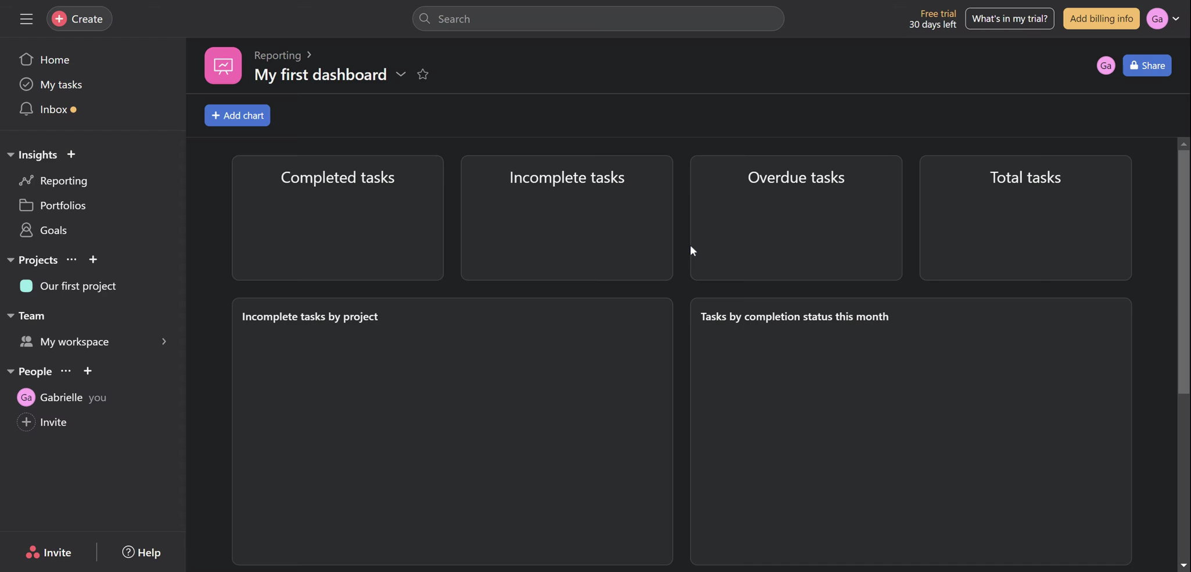Click the Inbox bell icon

pyautogui.click(x=26, y=109)
